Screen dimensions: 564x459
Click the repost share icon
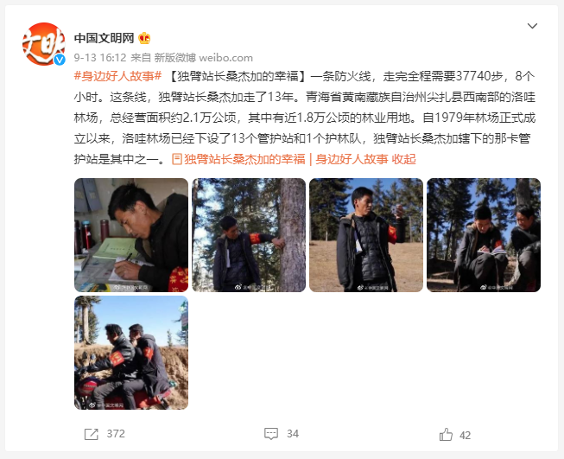(x=91, y=434)
